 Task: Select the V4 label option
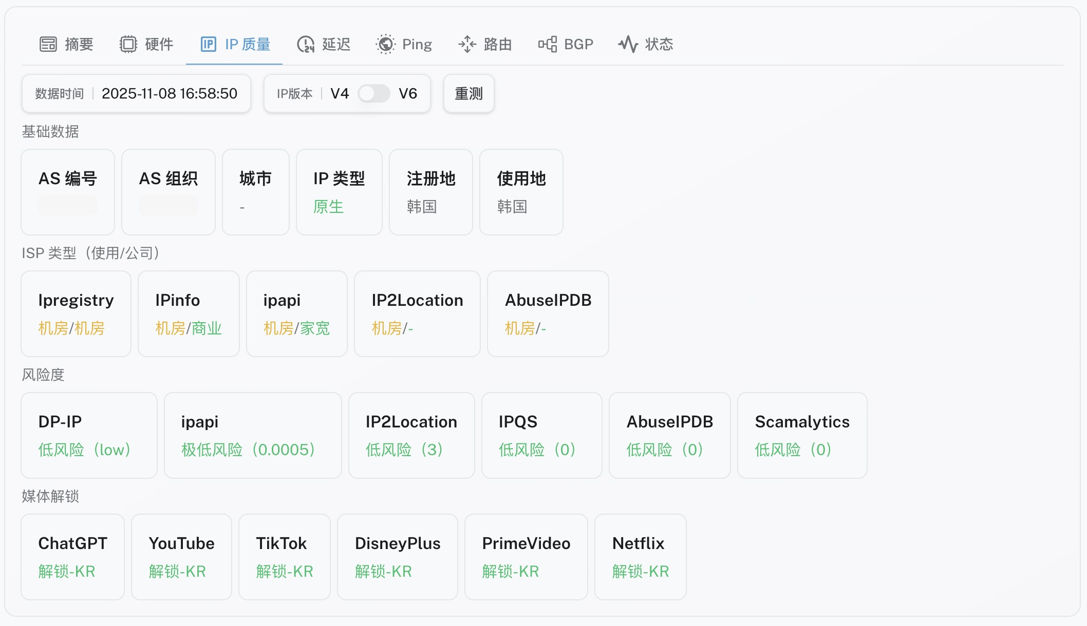click(340, 93)
